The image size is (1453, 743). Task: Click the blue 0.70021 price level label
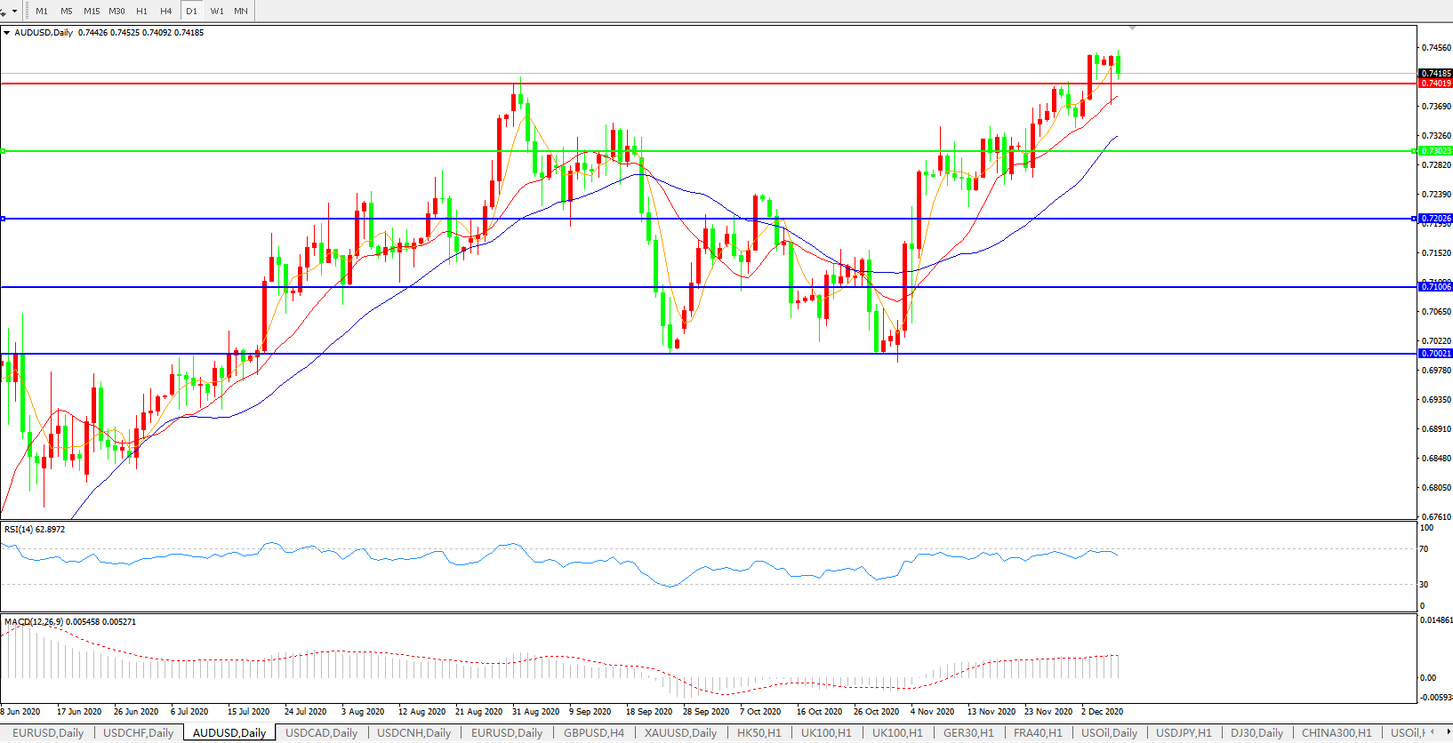(x=1435, y=354)
